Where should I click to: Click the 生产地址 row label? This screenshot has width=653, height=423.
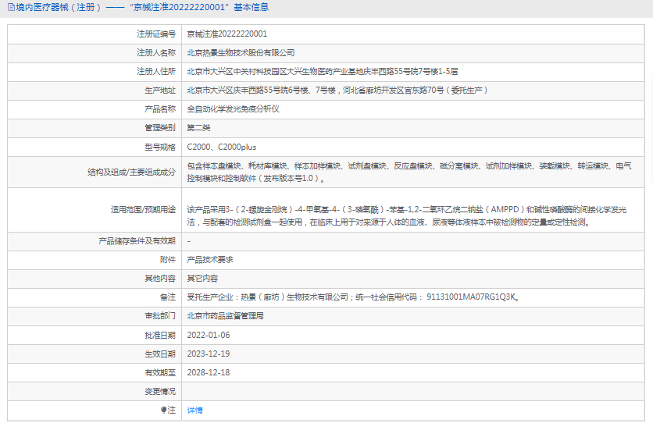tap(160, 91)
